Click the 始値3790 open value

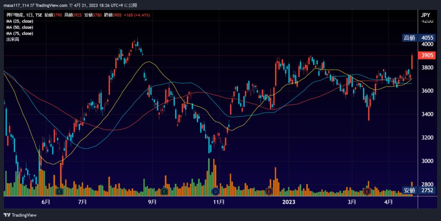53,15
